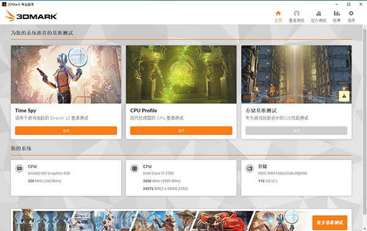Click the 350 MHz GPU clock value
The image size is (367, 231).
pos(44,181)
